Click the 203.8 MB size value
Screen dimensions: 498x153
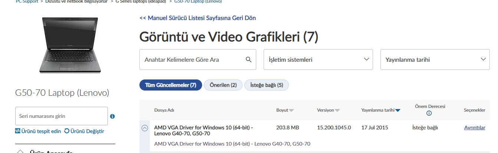pos(288,128)
